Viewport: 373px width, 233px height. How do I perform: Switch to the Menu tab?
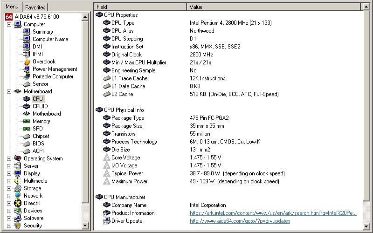pyautogui.click(x=12, y=7)
